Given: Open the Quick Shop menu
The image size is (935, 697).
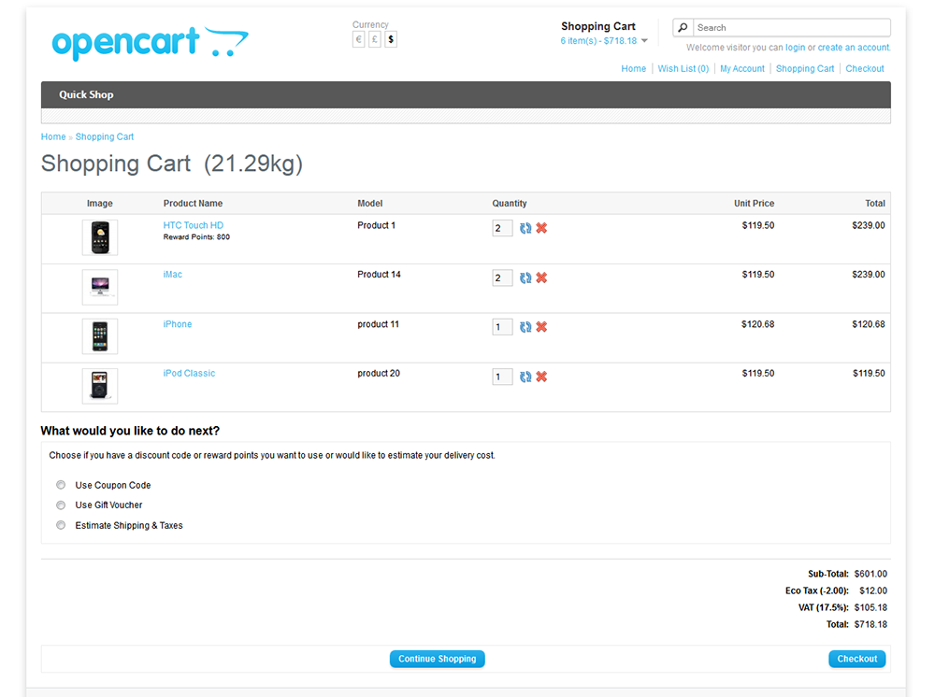Looking at the screenshot, I should pyautogui.click(x=86, y=94).
